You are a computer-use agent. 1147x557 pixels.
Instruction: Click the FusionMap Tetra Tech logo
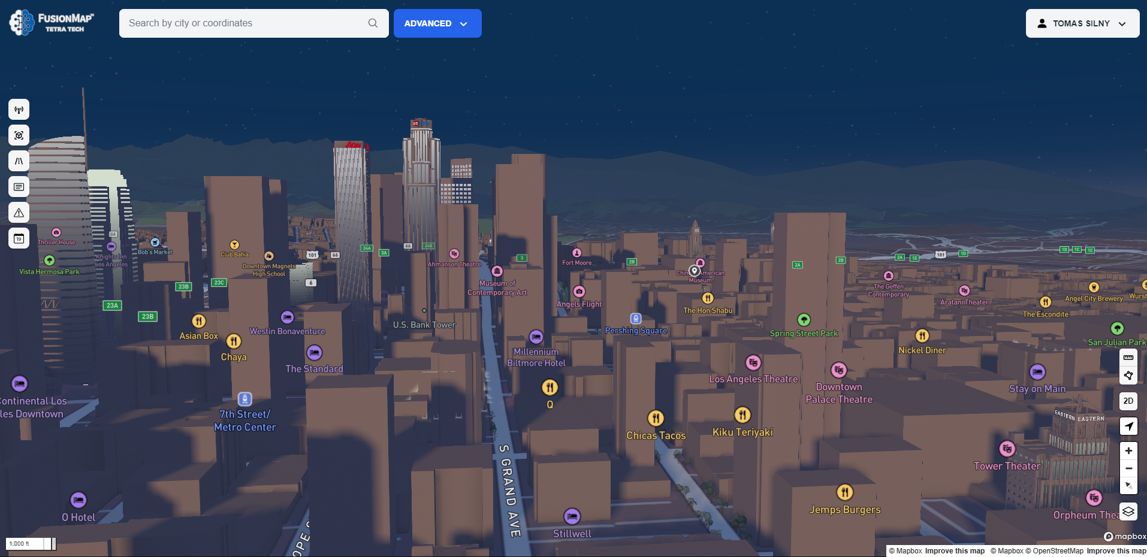52,23
